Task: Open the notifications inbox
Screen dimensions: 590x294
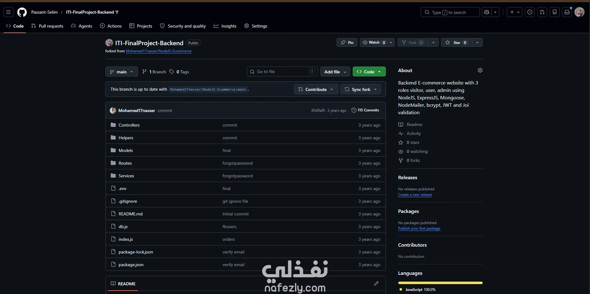Action: coord(567,12)
